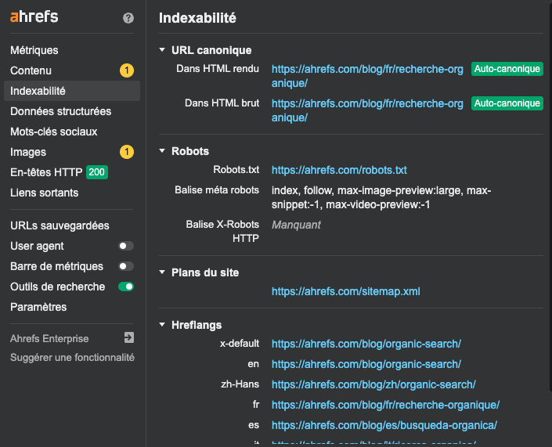This screenshot has height=447, width=552.
Task: Enable the User agent toggle
Action: coord(126,246)
